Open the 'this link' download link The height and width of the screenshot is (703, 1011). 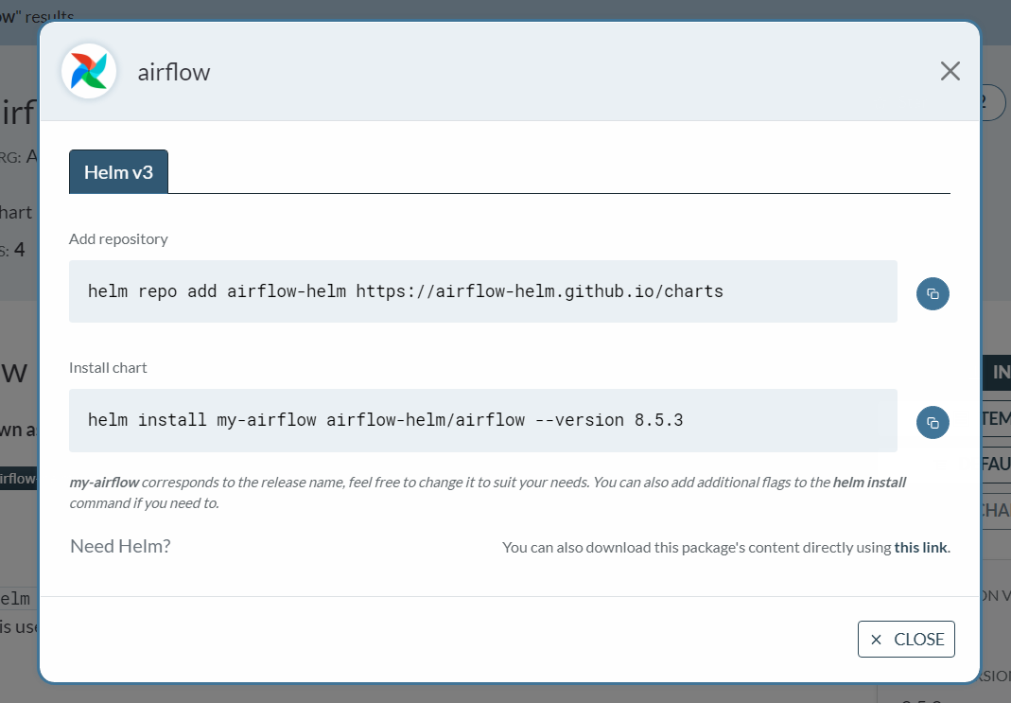coord(921,548)
